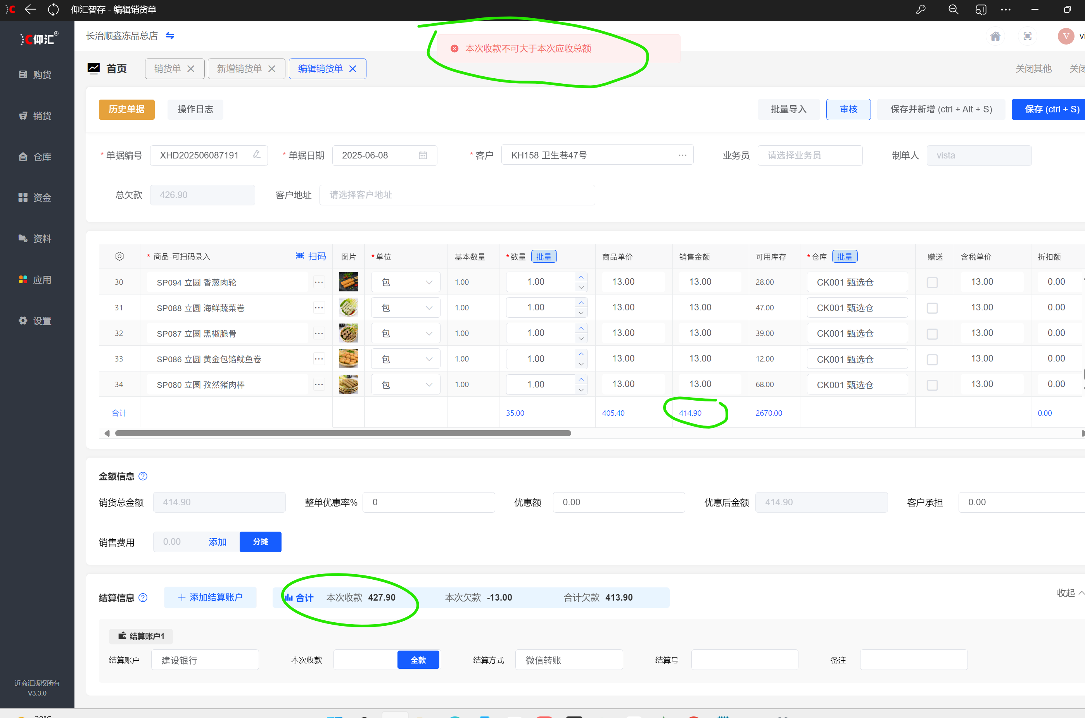Image resolution: width=1085 pixels, height=718 pixels.
Task: Open table column settings gear icon
Action: tap(119, 257)
